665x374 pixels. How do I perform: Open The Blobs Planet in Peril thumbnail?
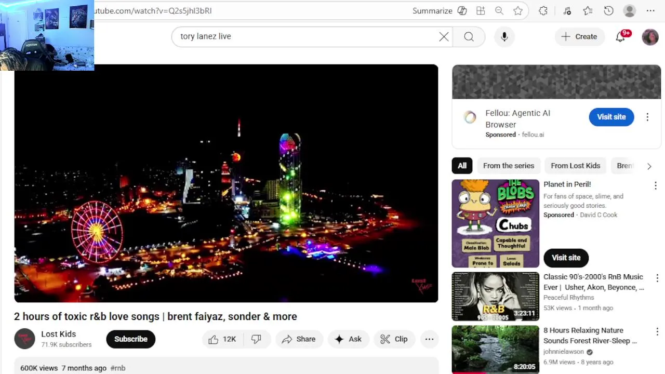coord(496,223)
